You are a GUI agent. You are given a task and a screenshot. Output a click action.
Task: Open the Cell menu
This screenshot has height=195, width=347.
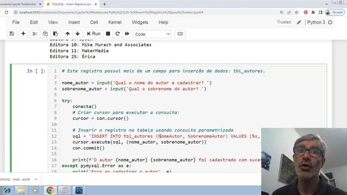point(94,22)
